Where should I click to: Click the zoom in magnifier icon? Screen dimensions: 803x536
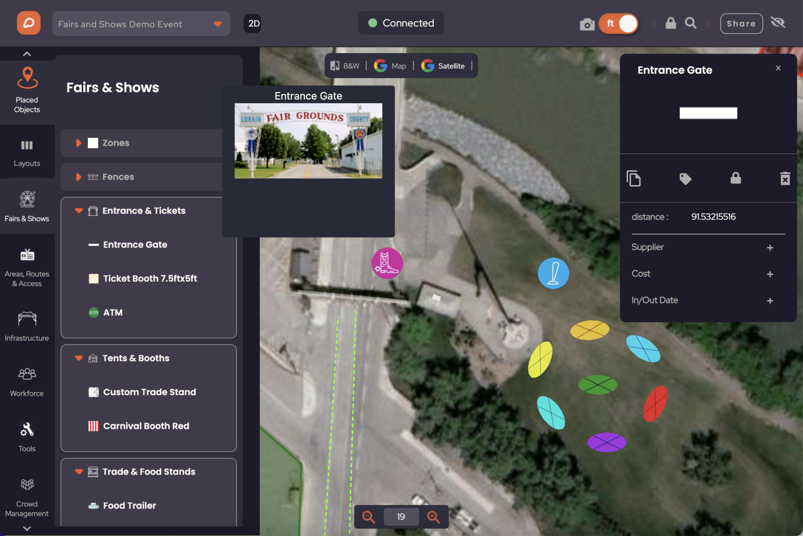pyautogui.click(x=433, y=516)
